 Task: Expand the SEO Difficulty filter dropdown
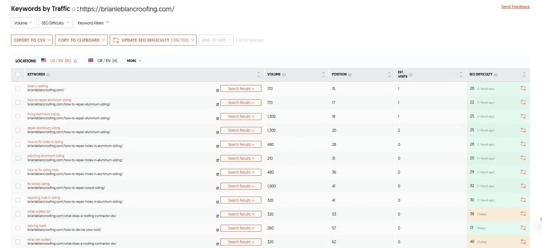56,23
